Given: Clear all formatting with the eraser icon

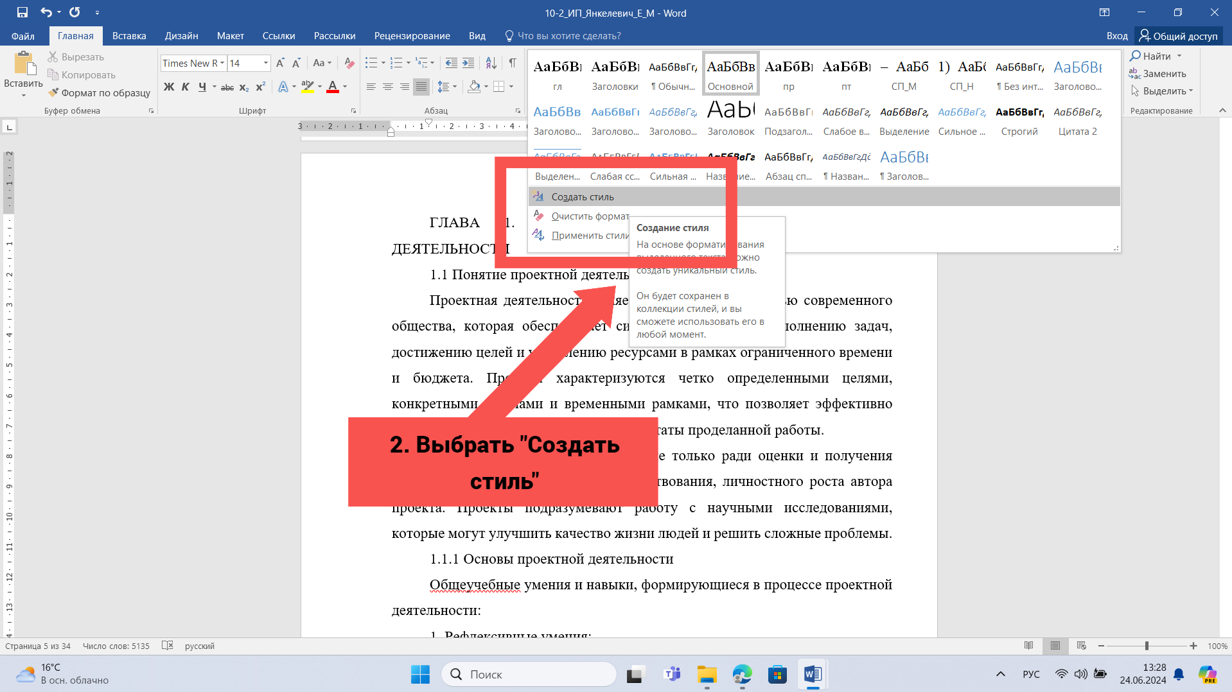Looking at the screenshot, I should click(x=349, y=63).
